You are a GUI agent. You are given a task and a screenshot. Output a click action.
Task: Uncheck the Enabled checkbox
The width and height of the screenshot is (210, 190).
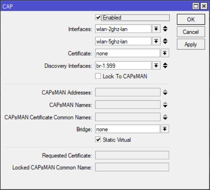[x=98, y=18]
